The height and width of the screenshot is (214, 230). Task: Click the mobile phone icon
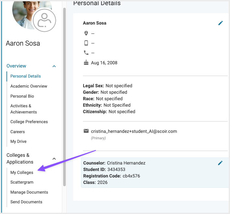[x=86, y=43]
